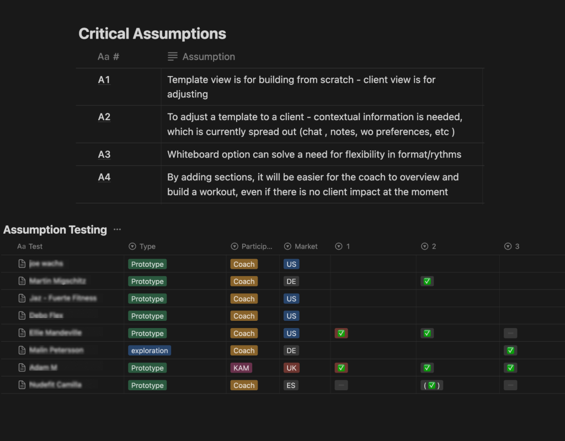Open the DE market tag in Martin Migschitz row
The height and width of the screenshot is (441, 565).
pos(291,281)
